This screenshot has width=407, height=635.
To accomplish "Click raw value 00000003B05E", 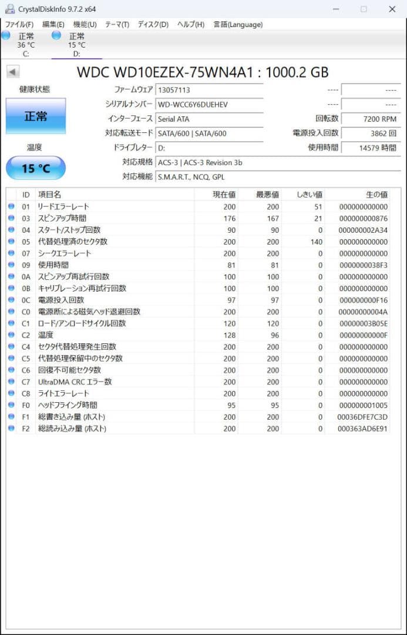I will (364, 323).
